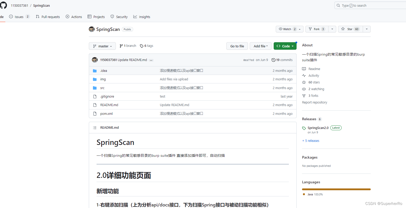Expand the Star lists dropdown arrow
406x208 pixels.
[x=367, y=29]
